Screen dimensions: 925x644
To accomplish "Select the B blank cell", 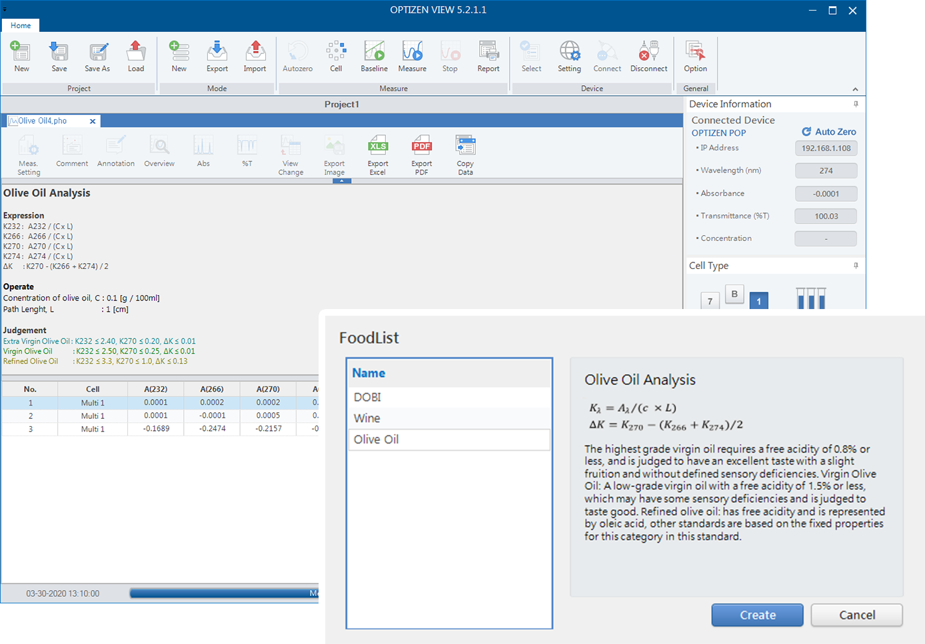I will click(734, 294).
